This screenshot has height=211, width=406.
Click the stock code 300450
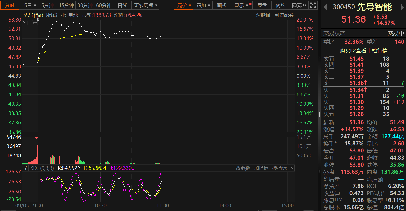click(344, 7)
